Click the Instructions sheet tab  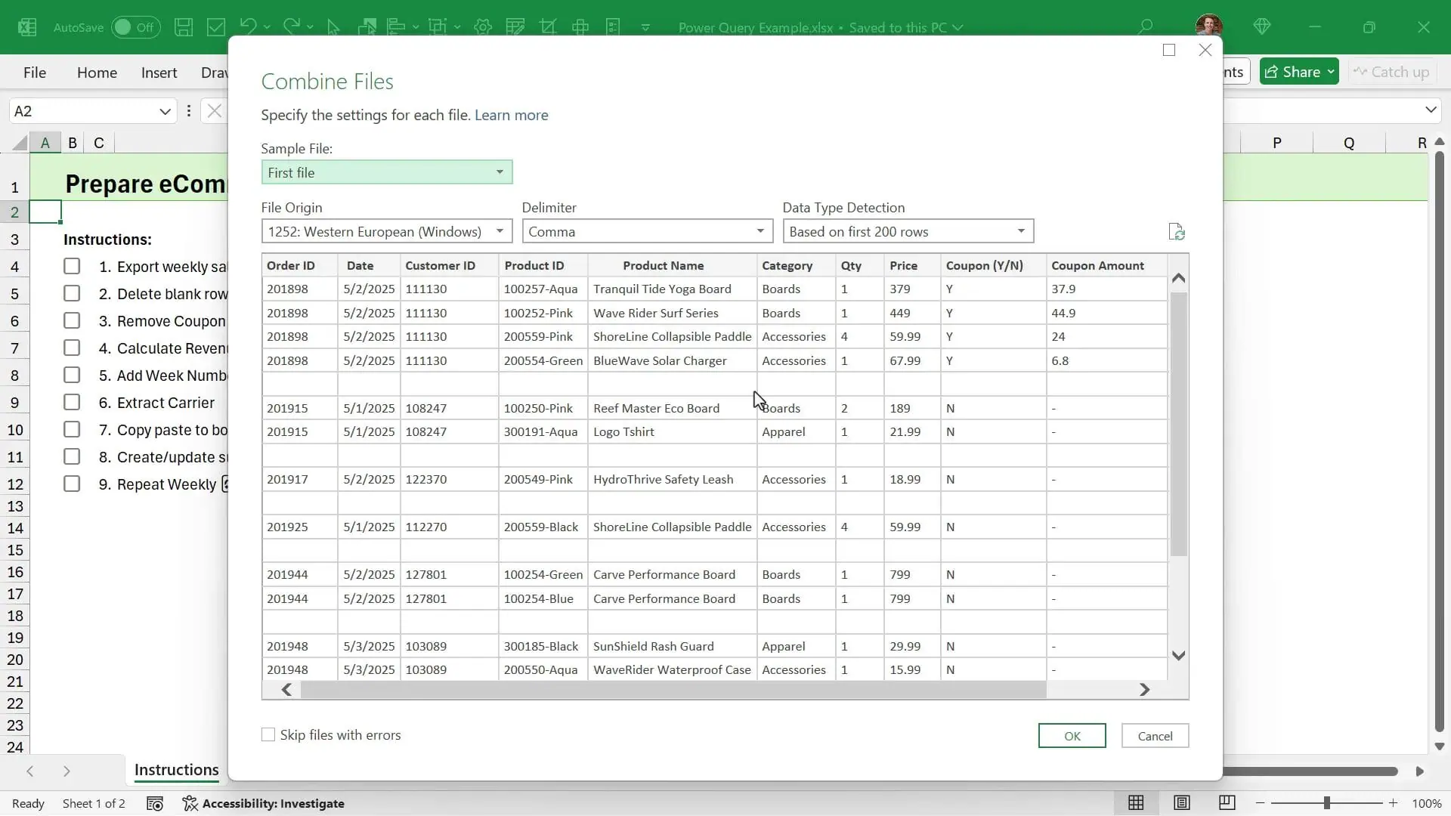[176, 771]
